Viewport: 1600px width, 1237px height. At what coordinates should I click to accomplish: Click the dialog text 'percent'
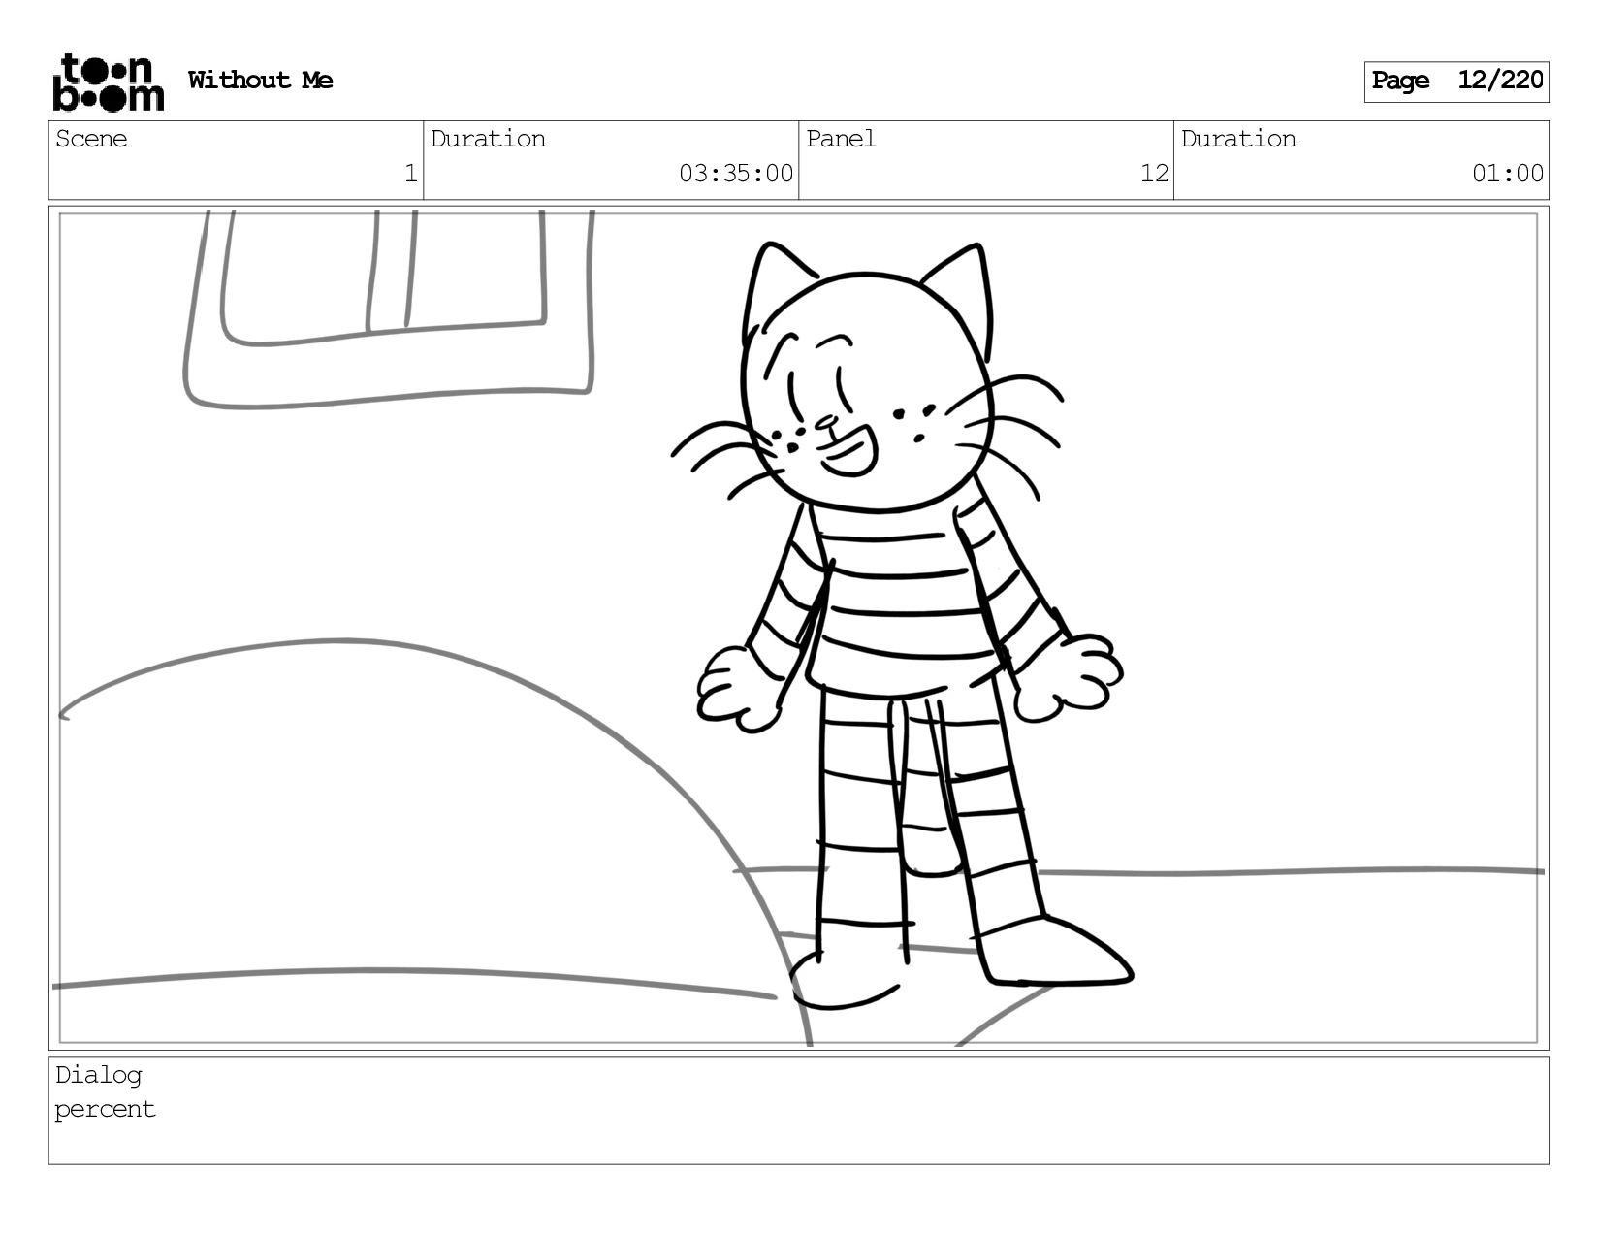click(105, 1109)
